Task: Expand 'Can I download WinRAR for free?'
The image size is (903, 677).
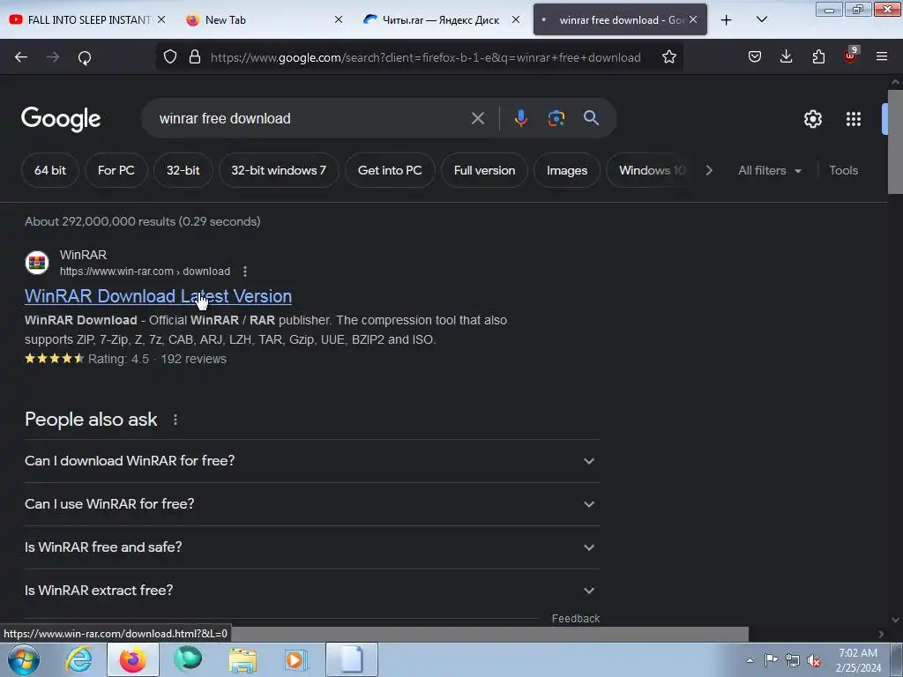Action: tap(311, 461)
